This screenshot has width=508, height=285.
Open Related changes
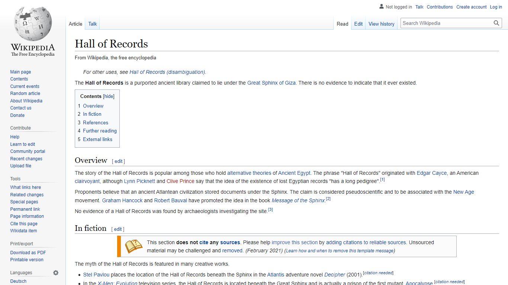[27, 195]
